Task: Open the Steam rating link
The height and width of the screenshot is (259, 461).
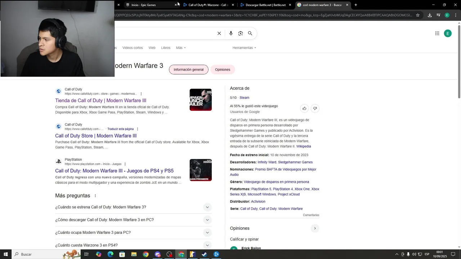Action: [244, 98]
